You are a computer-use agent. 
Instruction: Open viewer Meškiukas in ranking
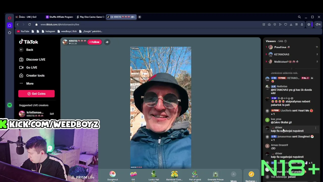coord(291,62)
